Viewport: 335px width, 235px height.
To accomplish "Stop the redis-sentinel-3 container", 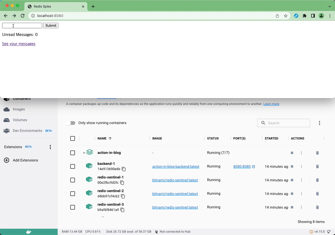I will point(292,207).
